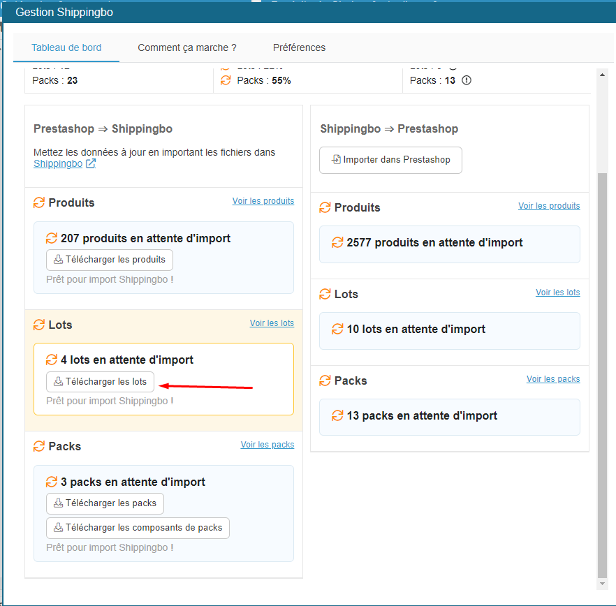Viewport: 616px width, 606px height.
Task: Click '3 packs en attente d'import' text
Action: point(133,482)
